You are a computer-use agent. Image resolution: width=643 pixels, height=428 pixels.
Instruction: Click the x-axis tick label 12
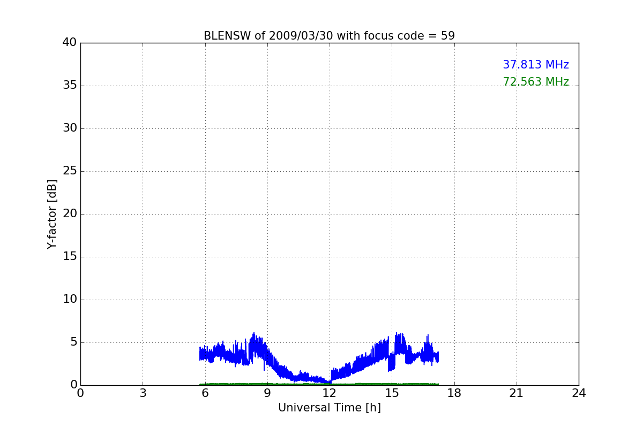(x=330, y=393)
